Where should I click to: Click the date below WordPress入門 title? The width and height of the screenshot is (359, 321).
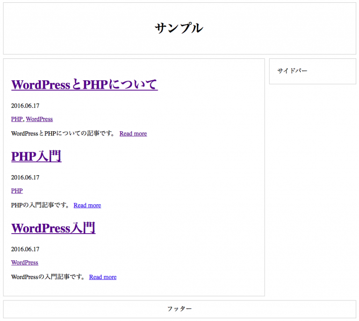[25, 249]
